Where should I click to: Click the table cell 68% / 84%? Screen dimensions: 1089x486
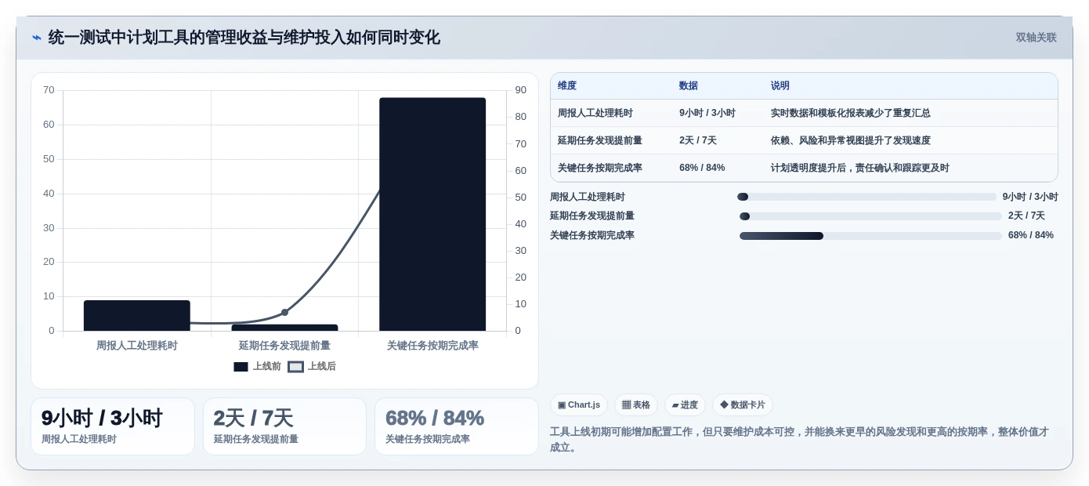coord(702,168)
